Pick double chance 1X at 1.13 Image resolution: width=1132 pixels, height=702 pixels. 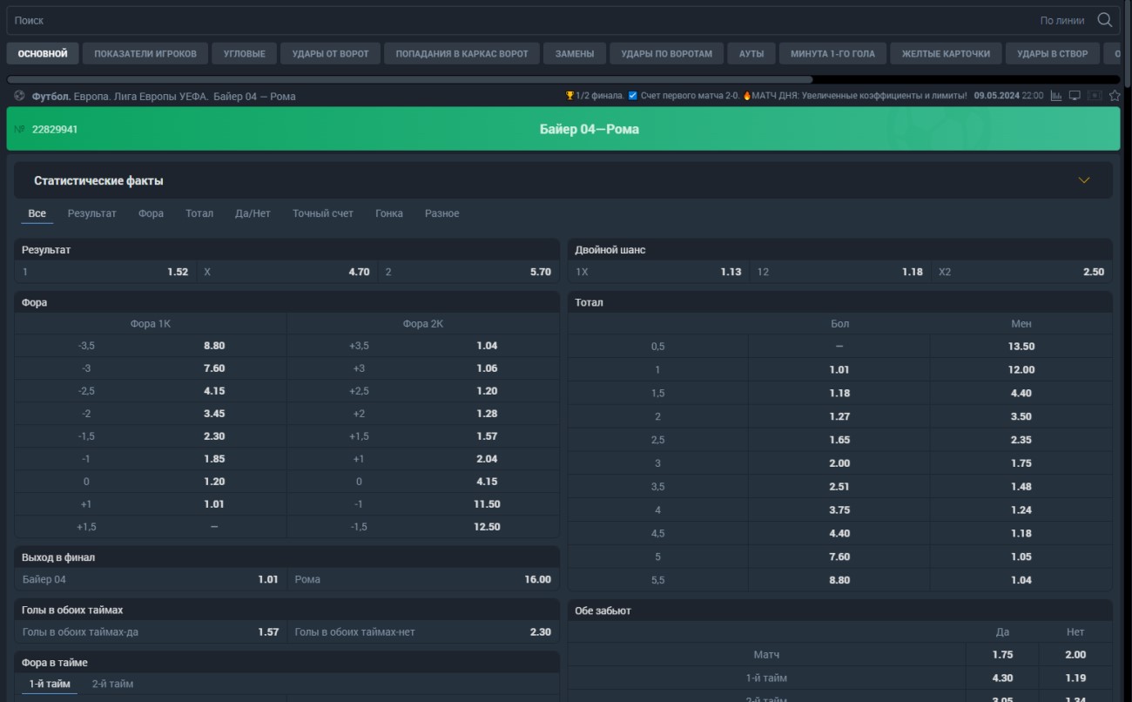click(x=658, y=272)
